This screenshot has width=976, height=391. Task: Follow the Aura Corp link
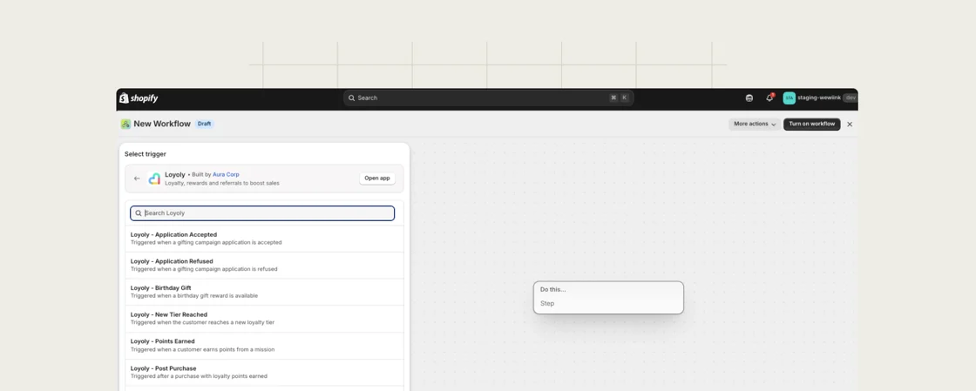(x=226, y=175)
